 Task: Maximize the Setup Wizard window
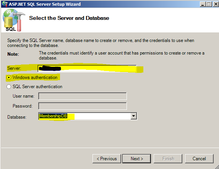209,4
